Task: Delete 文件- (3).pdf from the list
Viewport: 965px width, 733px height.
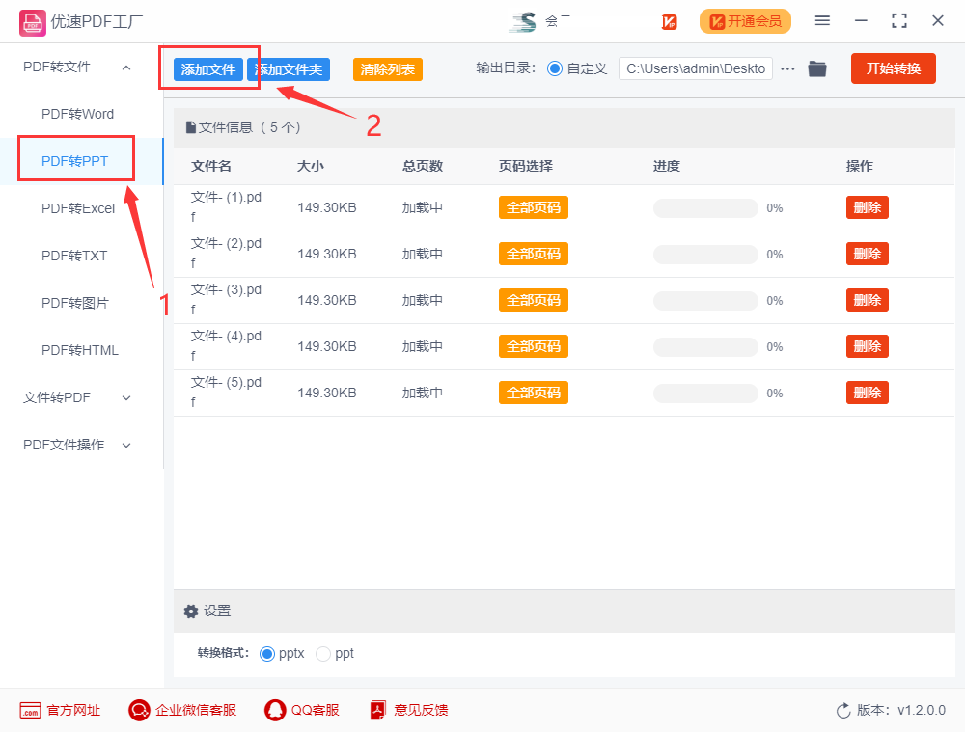Action: tap(868, 300)
